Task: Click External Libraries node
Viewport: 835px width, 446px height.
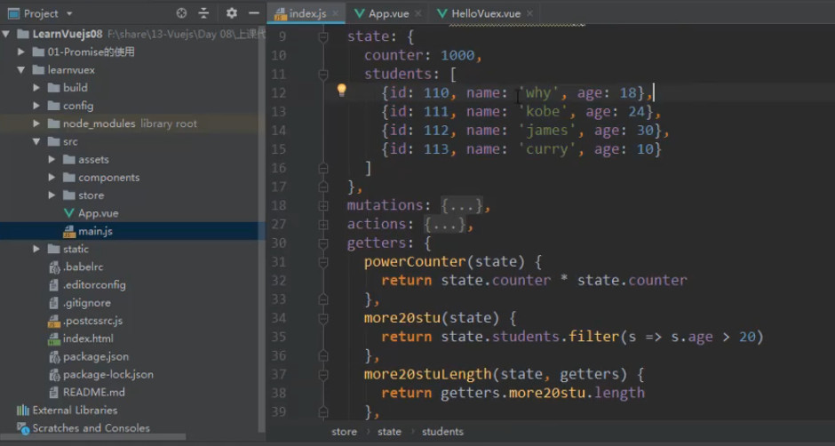Action: click(x=68, y=410)
